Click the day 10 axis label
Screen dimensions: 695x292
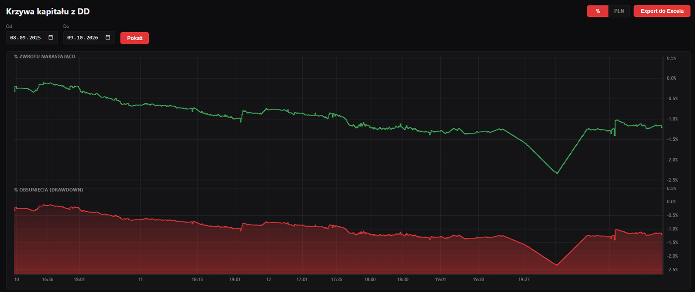(16, 280)
